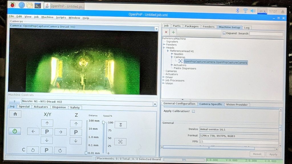Switch to the Packages tab
This screenshot has height=164, width=292.
pyautogui.click(x=192, y=26)
